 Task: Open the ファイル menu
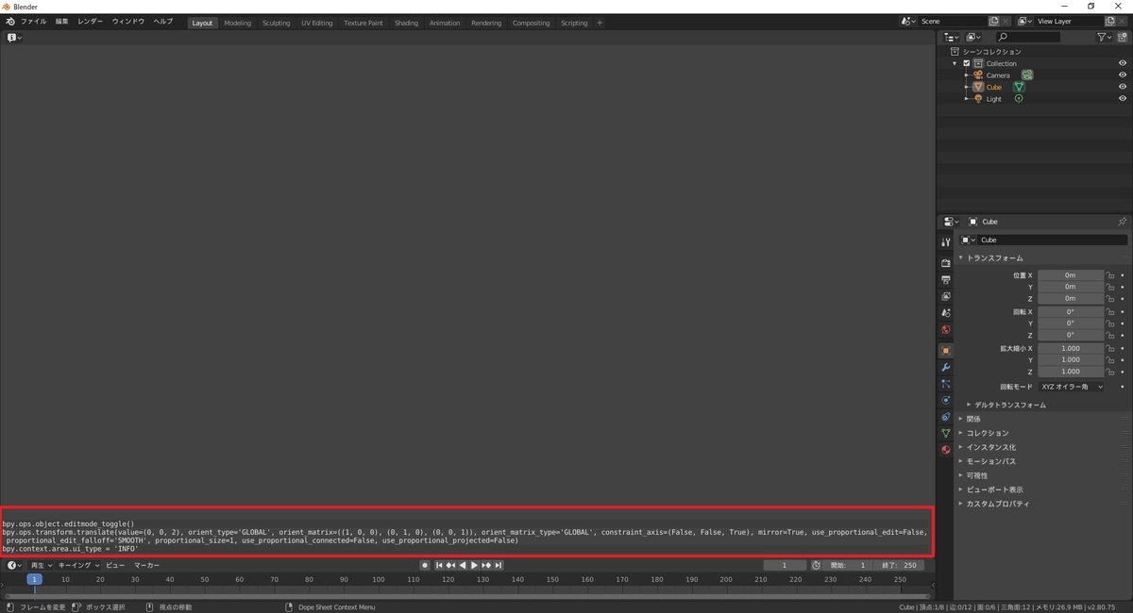[33, 22]
